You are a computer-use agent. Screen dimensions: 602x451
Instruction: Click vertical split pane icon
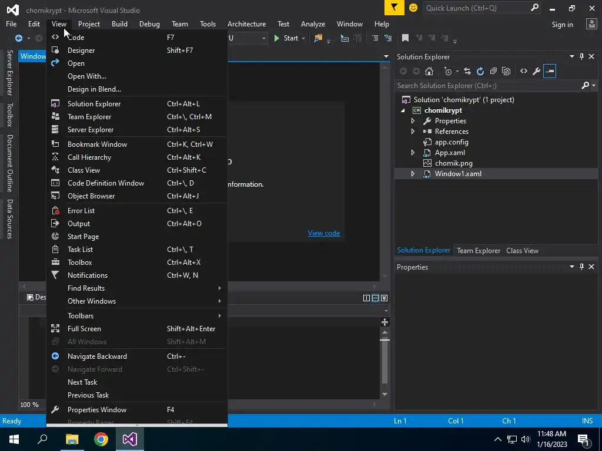point(367,298)
